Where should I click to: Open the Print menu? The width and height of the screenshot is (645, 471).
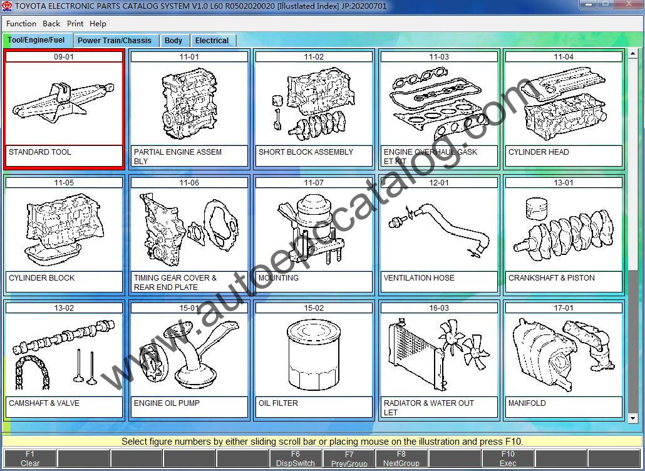tap(75, 23)
